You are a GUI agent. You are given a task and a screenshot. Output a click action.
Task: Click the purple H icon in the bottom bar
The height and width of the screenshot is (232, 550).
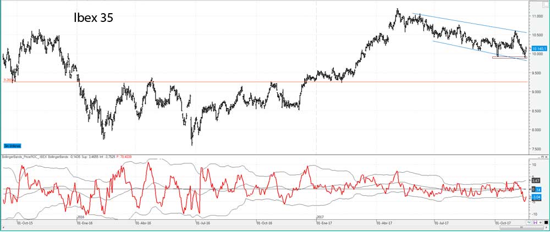[x=535, y=222]
